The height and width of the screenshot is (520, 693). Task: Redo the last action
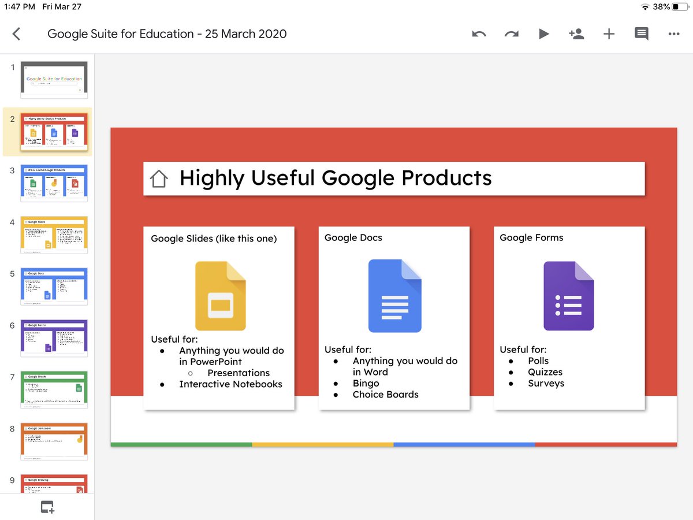click(511, 34)
